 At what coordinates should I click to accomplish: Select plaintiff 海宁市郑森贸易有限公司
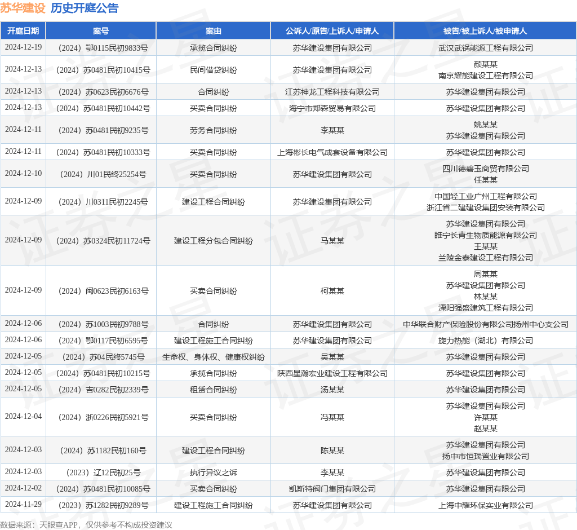tap(332, 108)
